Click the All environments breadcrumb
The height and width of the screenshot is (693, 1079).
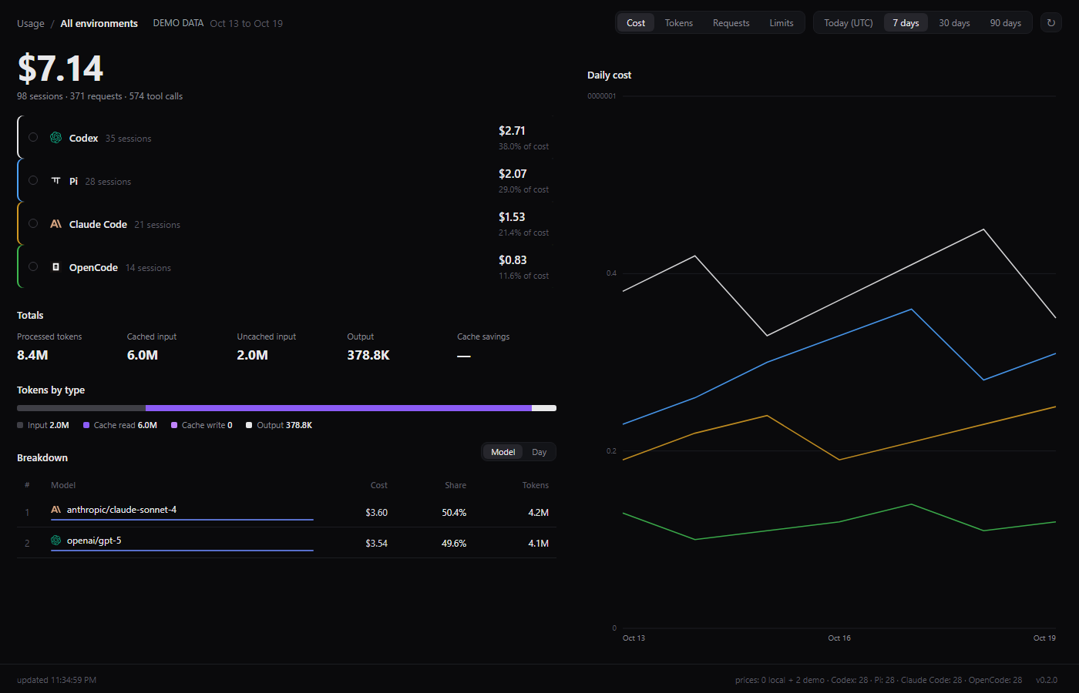[99, 24]
